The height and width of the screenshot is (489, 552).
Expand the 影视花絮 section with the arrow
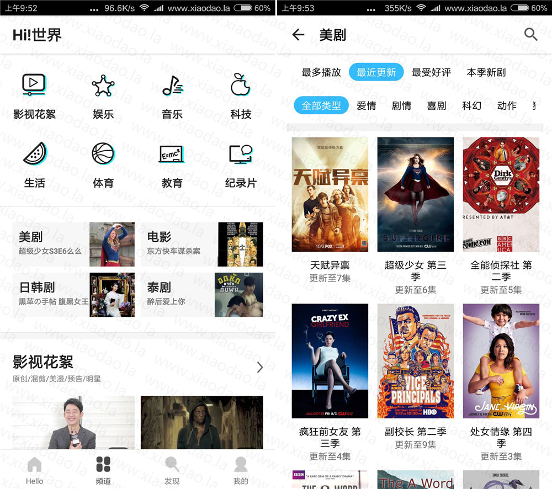pyautogui.click(x=260, y=367)
